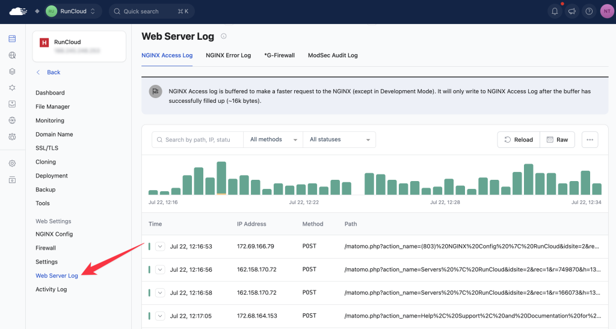Open the All statuses dropdown
Screen dimensions: 616x329
pos(339,140)
